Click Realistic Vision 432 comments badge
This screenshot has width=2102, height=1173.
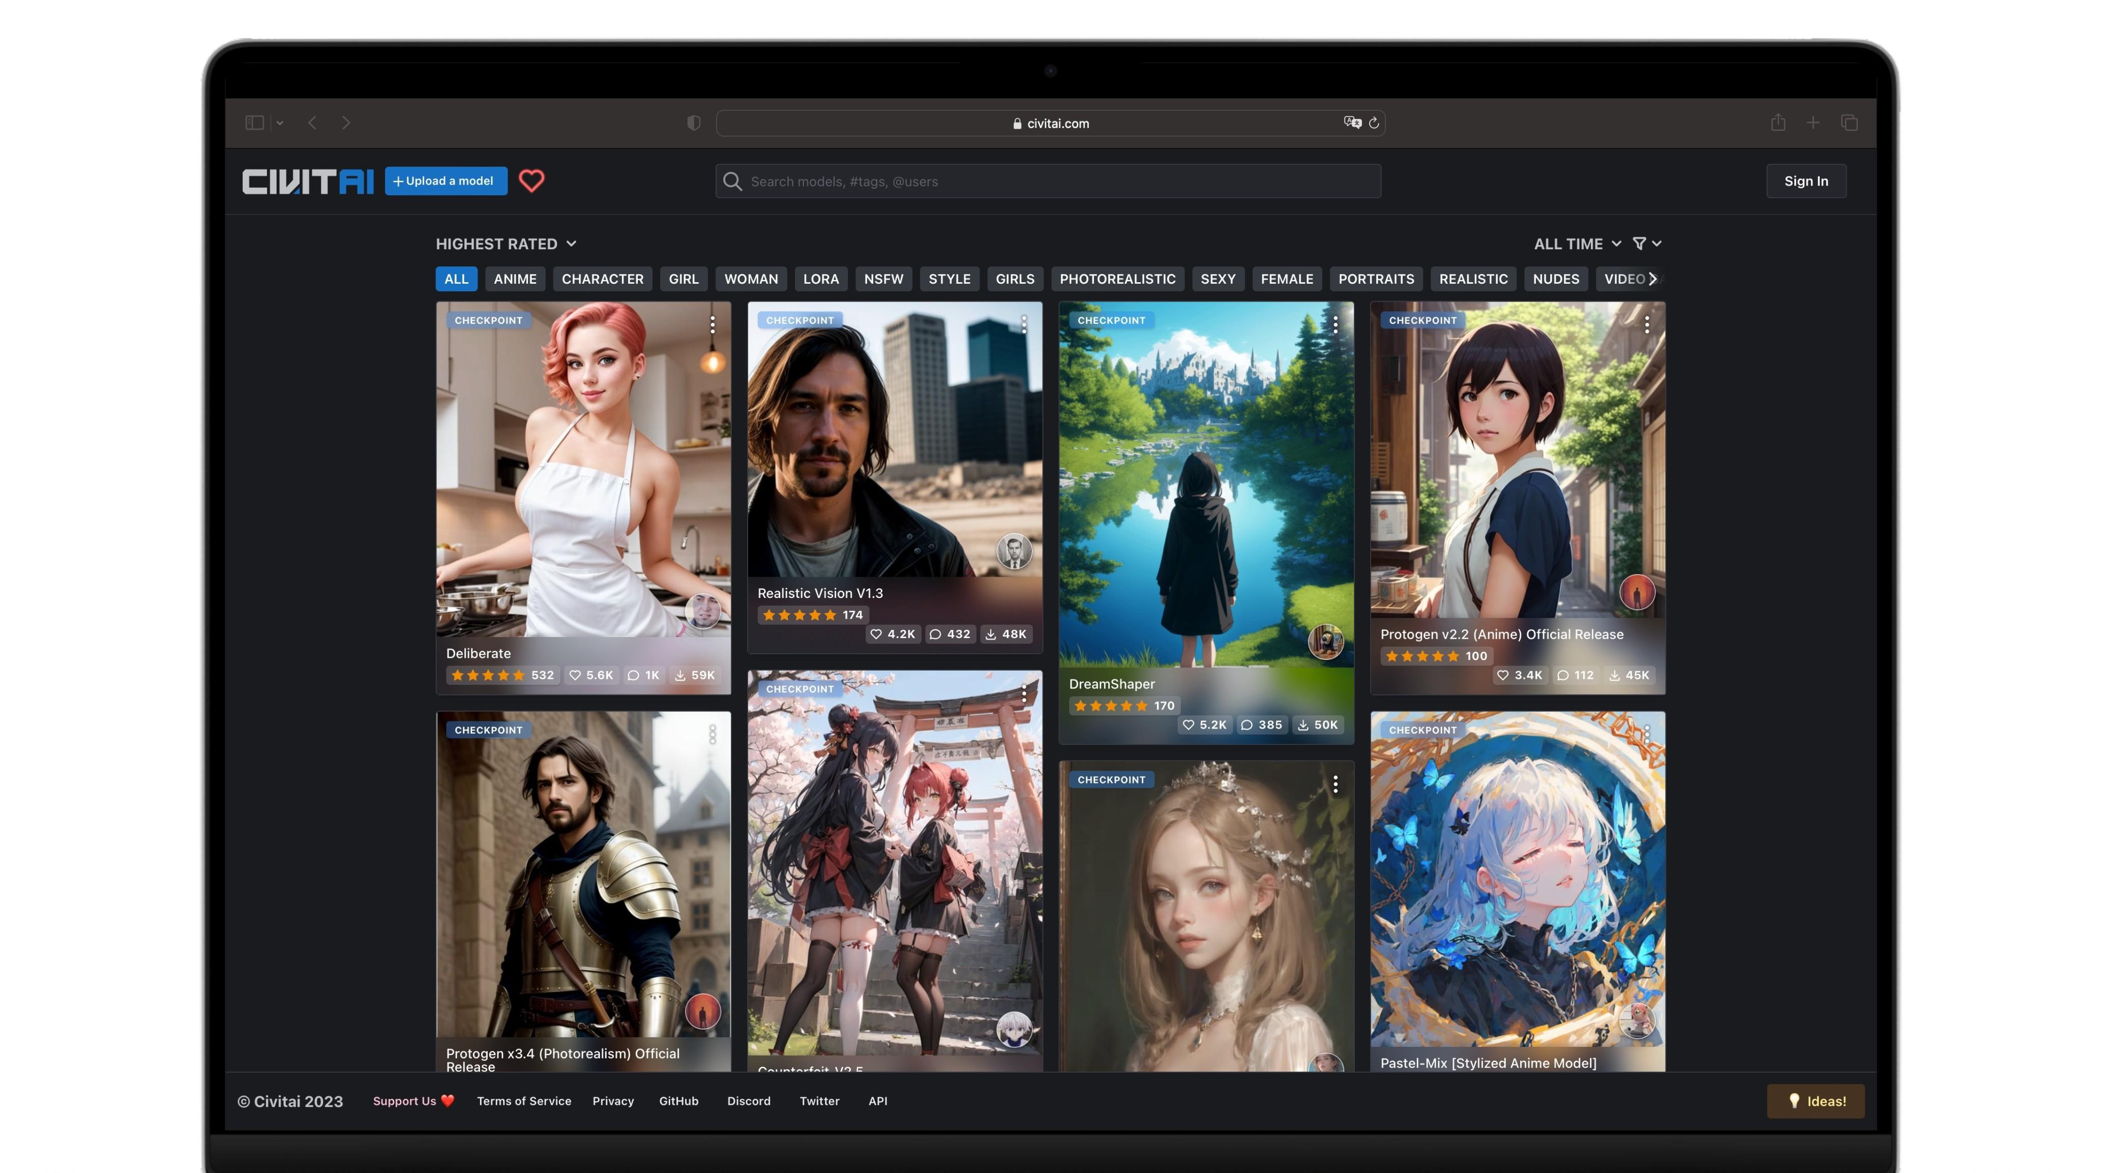tap(951, 635)
